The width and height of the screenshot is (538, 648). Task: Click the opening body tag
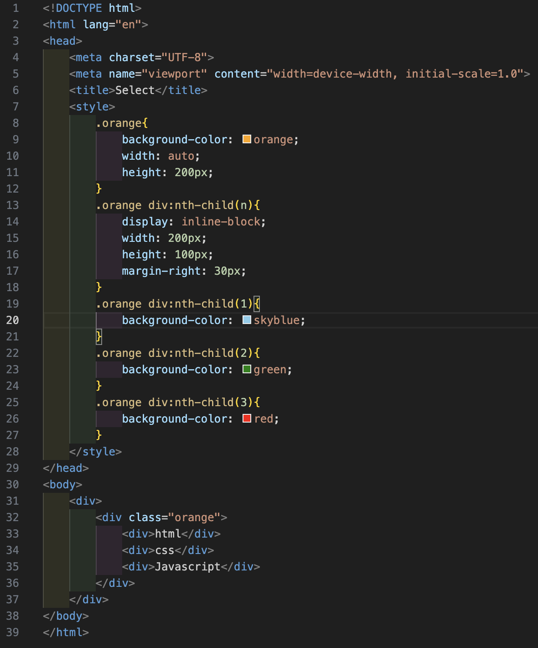point(62,485)
